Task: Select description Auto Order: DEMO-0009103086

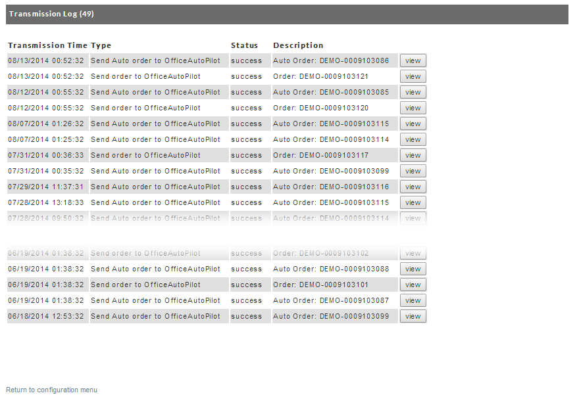Action: (331, 60)
